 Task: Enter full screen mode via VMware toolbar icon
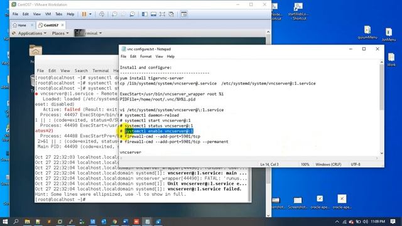click(x=162, y=14)
